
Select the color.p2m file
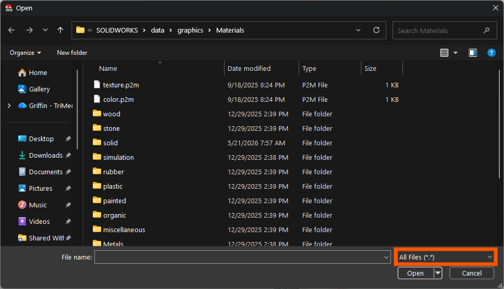pyautogui.click(x=118, y=99)
